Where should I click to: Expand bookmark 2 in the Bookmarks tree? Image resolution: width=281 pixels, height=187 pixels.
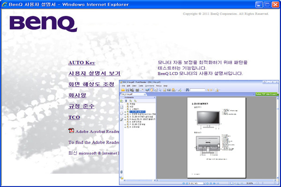(x=125, y=112)
